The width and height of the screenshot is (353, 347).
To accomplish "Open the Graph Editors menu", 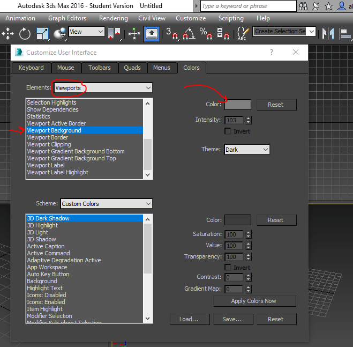I will click(x=67, y=18).
